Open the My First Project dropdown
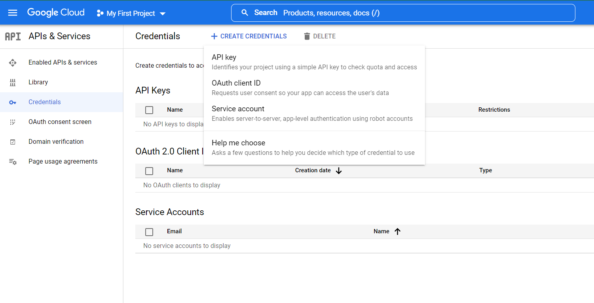 pos(131,13)
